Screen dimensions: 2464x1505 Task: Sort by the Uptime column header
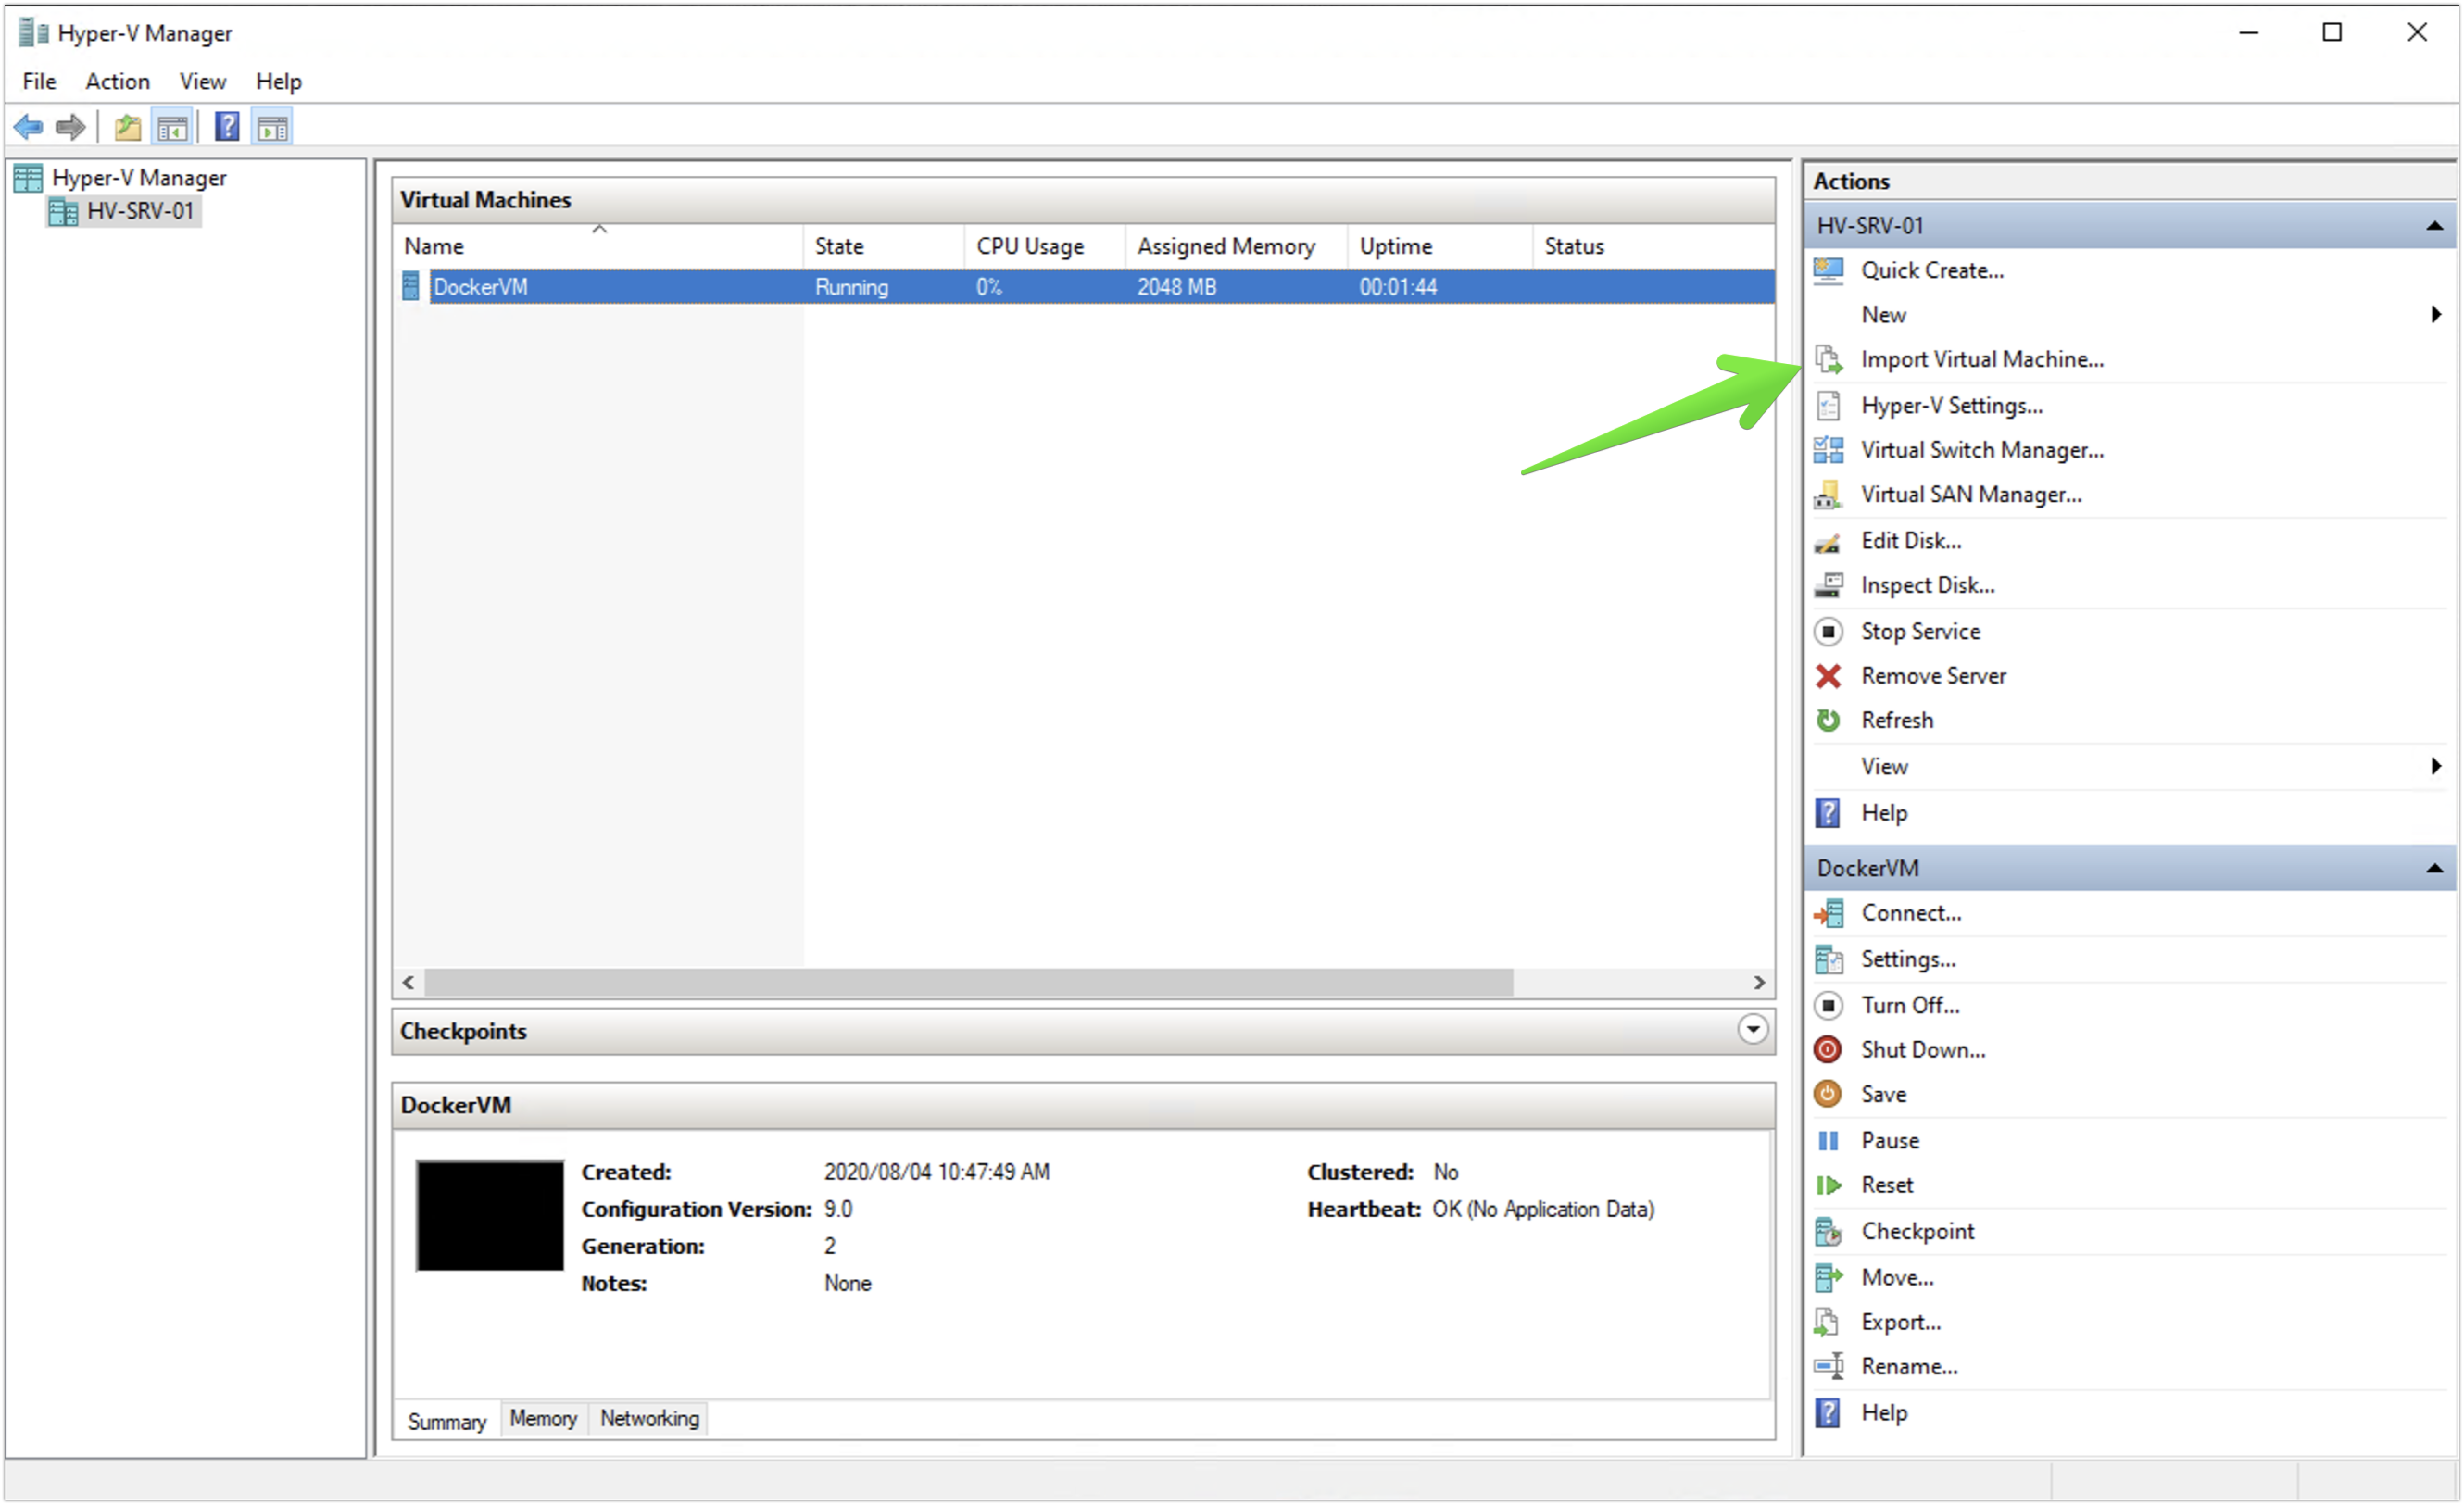click(x=1440, y=246)
